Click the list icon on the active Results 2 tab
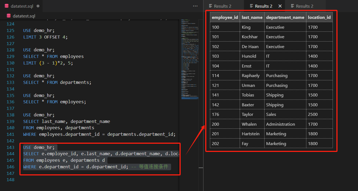The width and height of the screenshot is (358, 191). click(x=251, y=6)
